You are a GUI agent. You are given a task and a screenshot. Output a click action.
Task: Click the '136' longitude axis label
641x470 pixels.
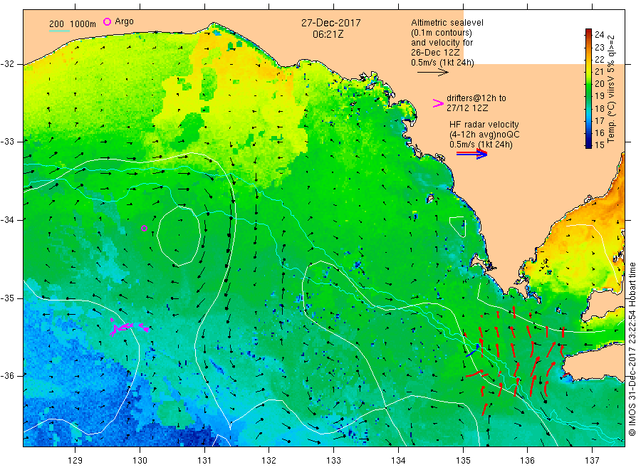click(x=527, y=461)
